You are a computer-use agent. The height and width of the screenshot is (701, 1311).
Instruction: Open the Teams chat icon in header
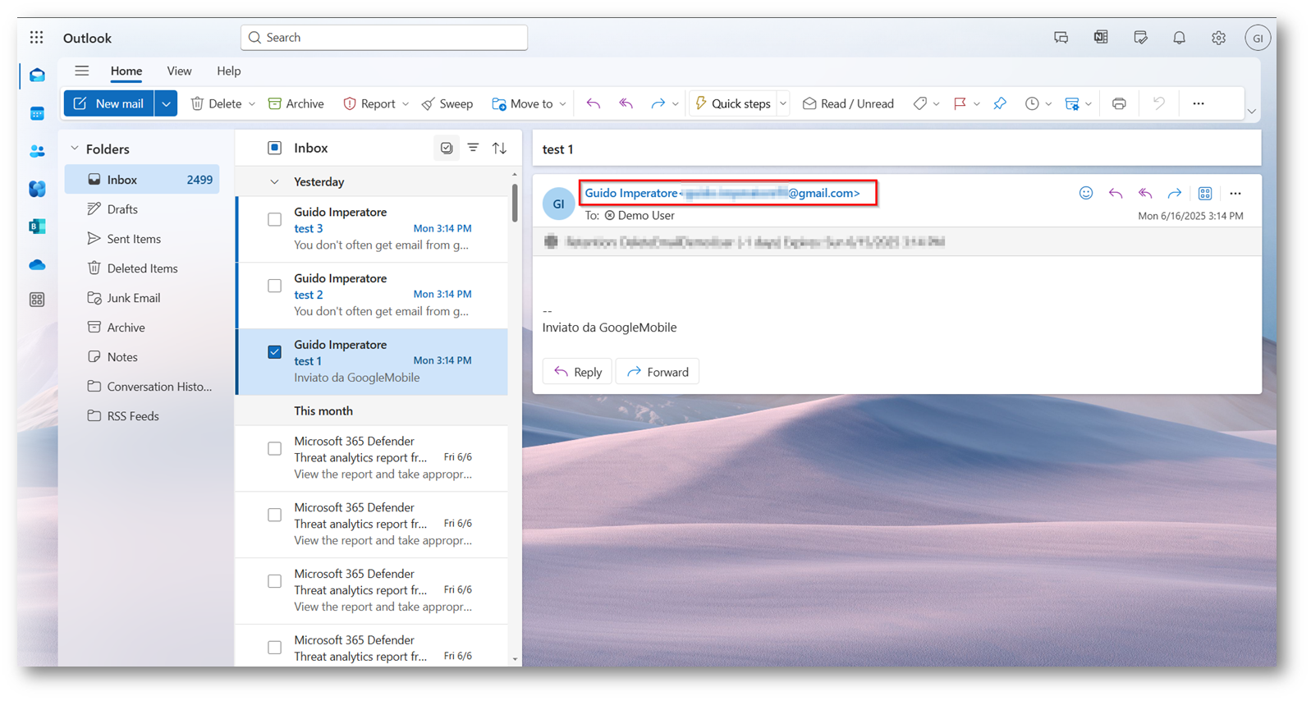(x=1061, y=38)
